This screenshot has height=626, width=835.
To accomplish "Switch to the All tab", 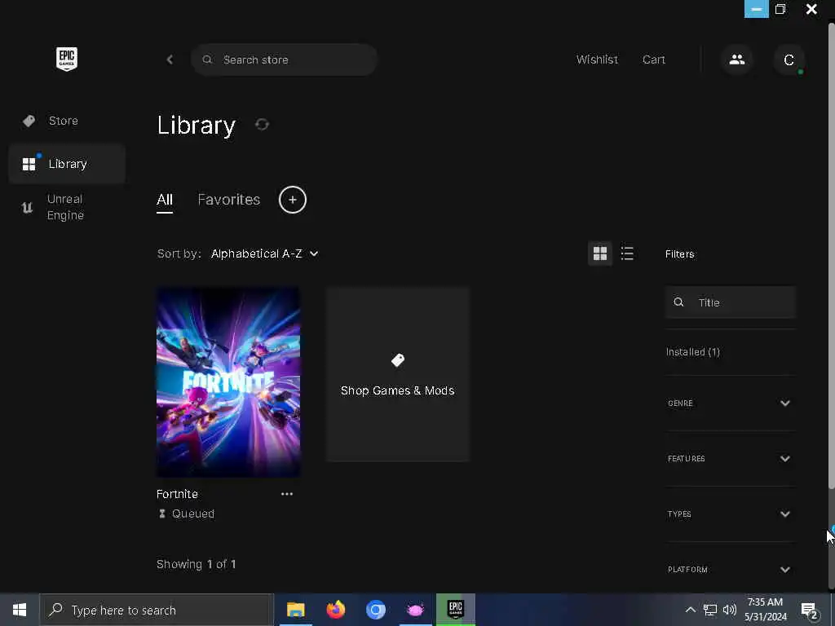I will pyautogui.click(x=165, y=201).
